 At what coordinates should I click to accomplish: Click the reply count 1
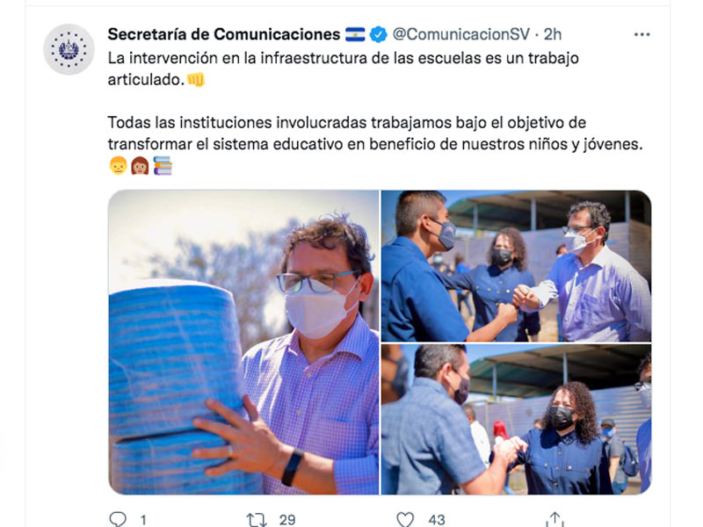click(x=143, y=520)
